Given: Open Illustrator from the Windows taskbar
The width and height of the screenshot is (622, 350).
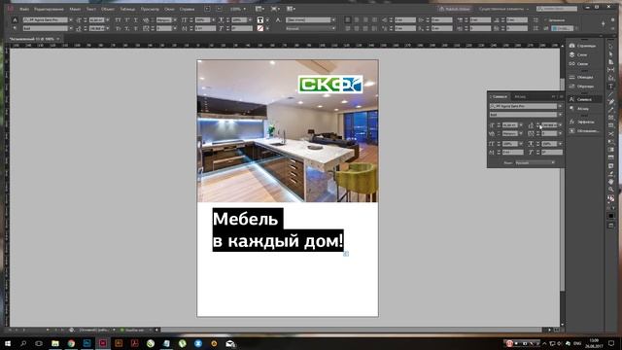Looking at the screenshot, I should 119,343.
